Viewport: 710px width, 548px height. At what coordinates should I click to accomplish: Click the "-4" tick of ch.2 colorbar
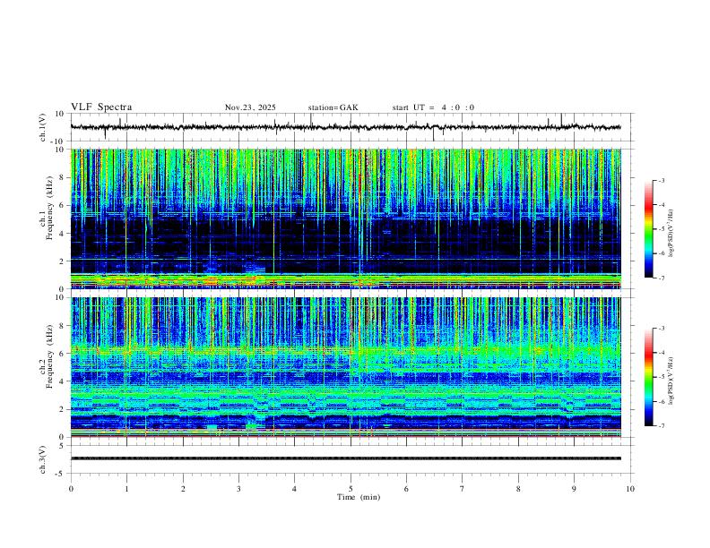(x=661, y=353)
